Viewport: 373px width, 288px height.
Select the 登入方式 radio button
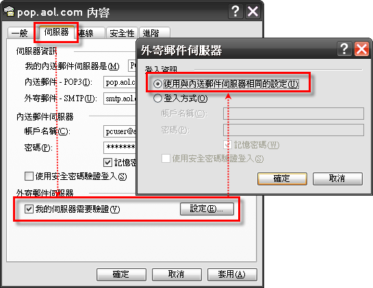tap(157, 99)
